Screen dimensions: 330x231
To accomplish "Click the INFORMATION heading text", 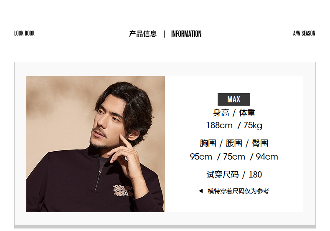I will click(x=186, y=34).
